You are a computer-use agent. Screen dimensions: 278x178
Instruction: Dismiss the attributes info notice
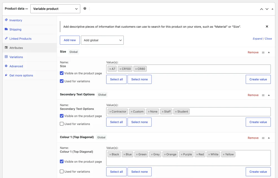tap(267, 27)
